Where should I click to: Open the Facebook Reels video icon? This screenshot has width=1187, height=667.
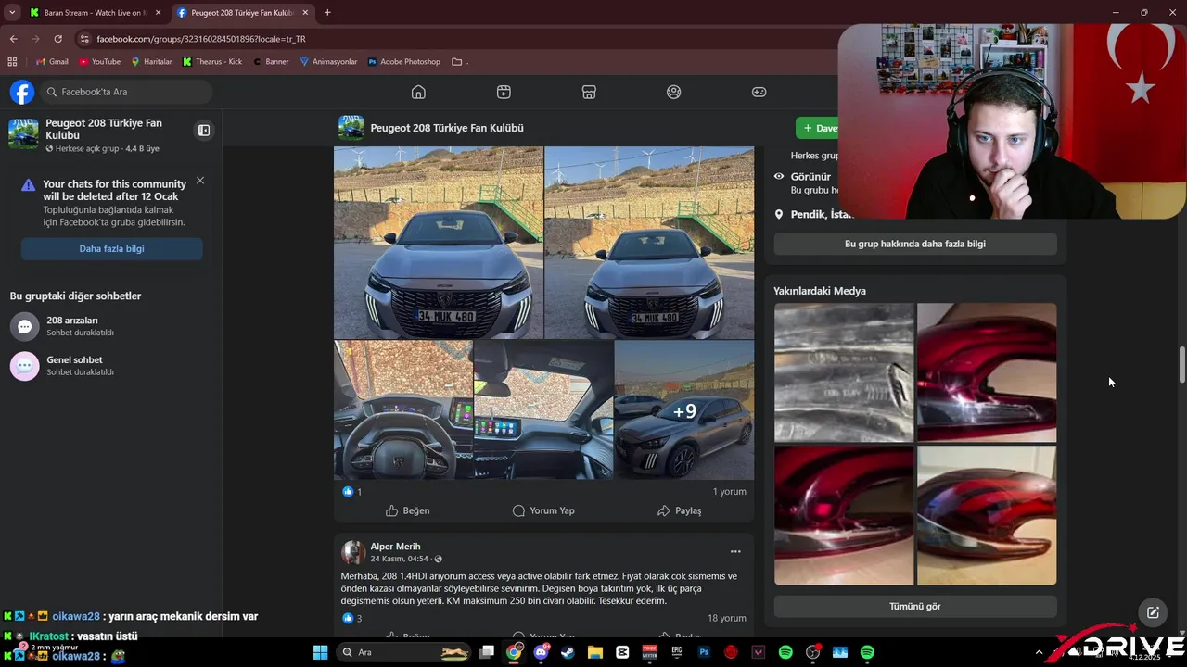pyautogui.click(x=504, y=92)
